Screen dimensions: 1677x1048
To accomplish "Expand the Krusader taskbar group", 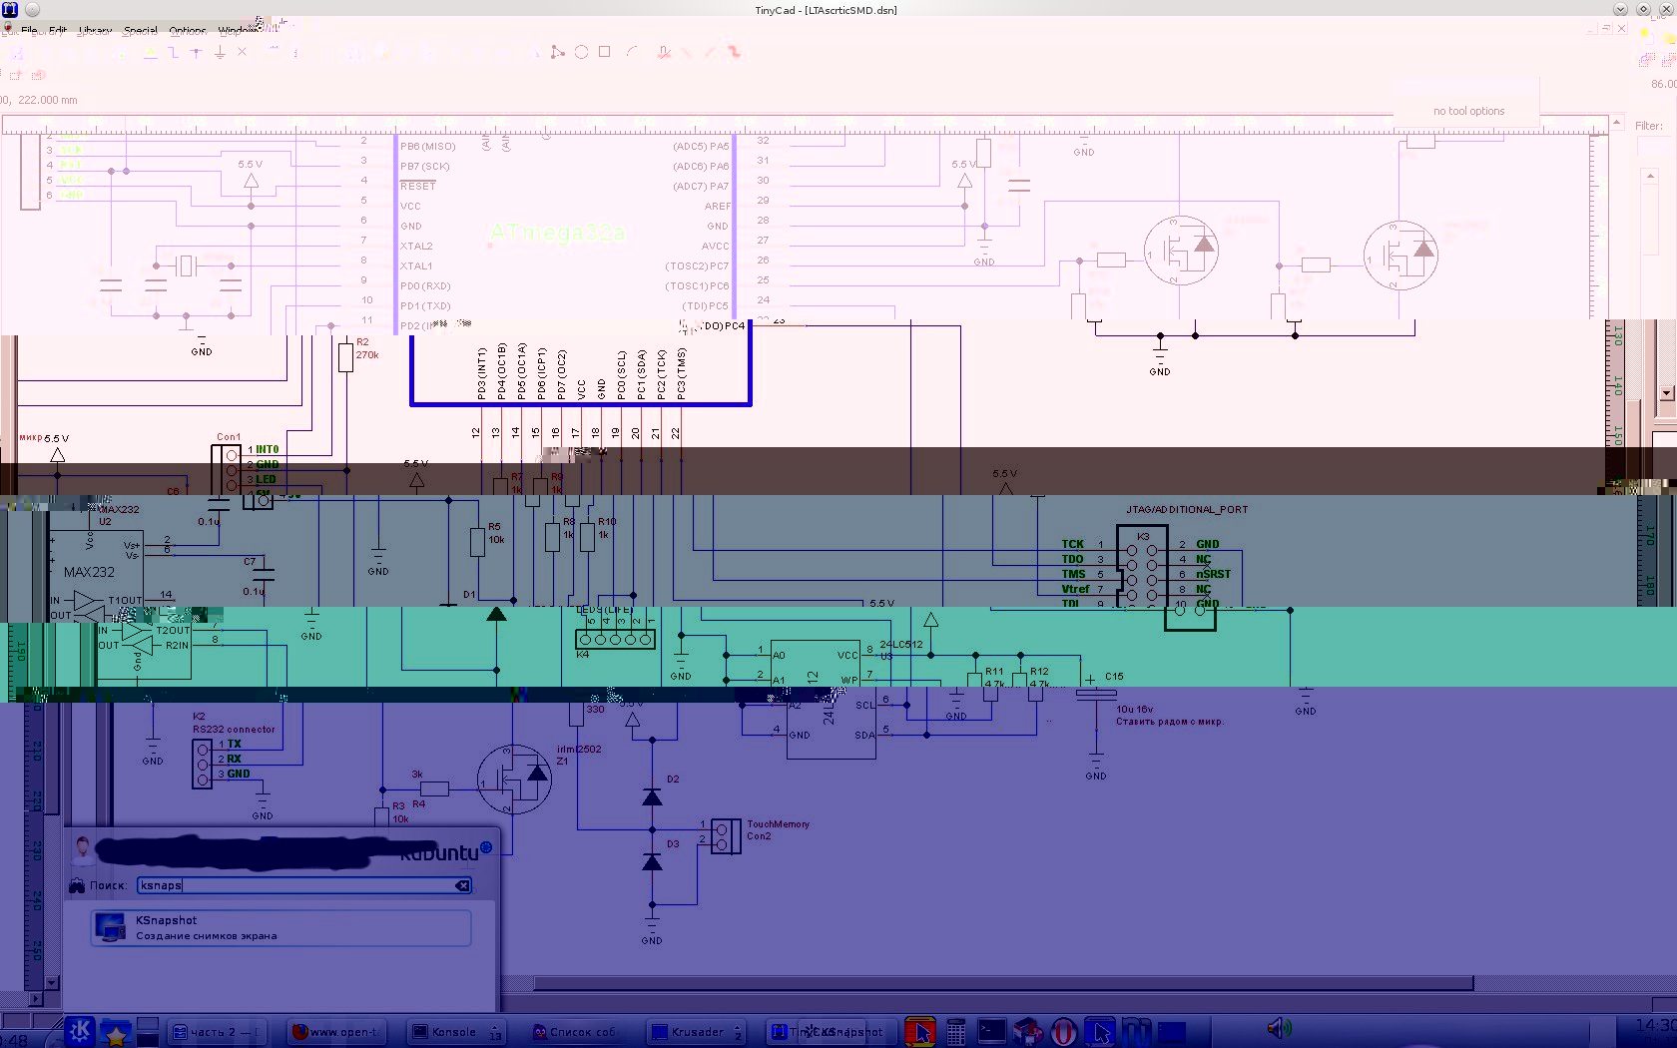I will (739, 1032).
